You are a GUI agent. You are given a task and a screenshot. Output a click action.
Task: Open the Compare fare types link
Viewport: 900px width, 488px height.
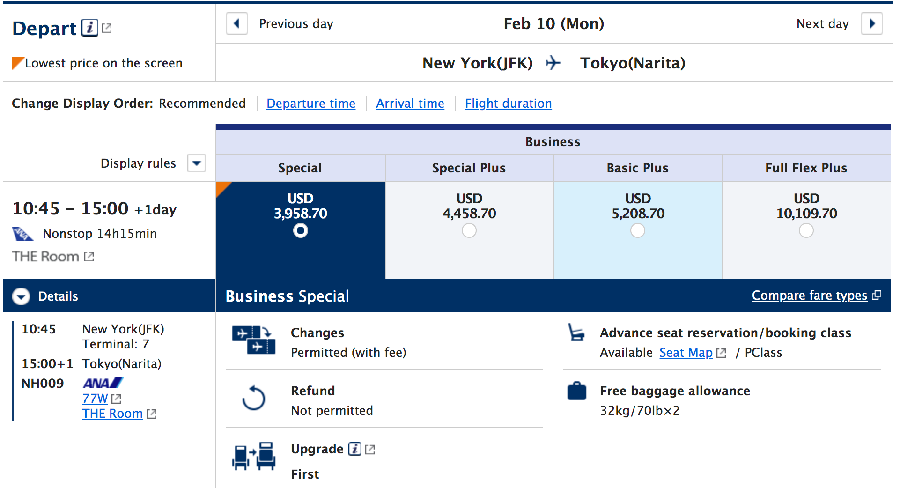coord(810,296)
